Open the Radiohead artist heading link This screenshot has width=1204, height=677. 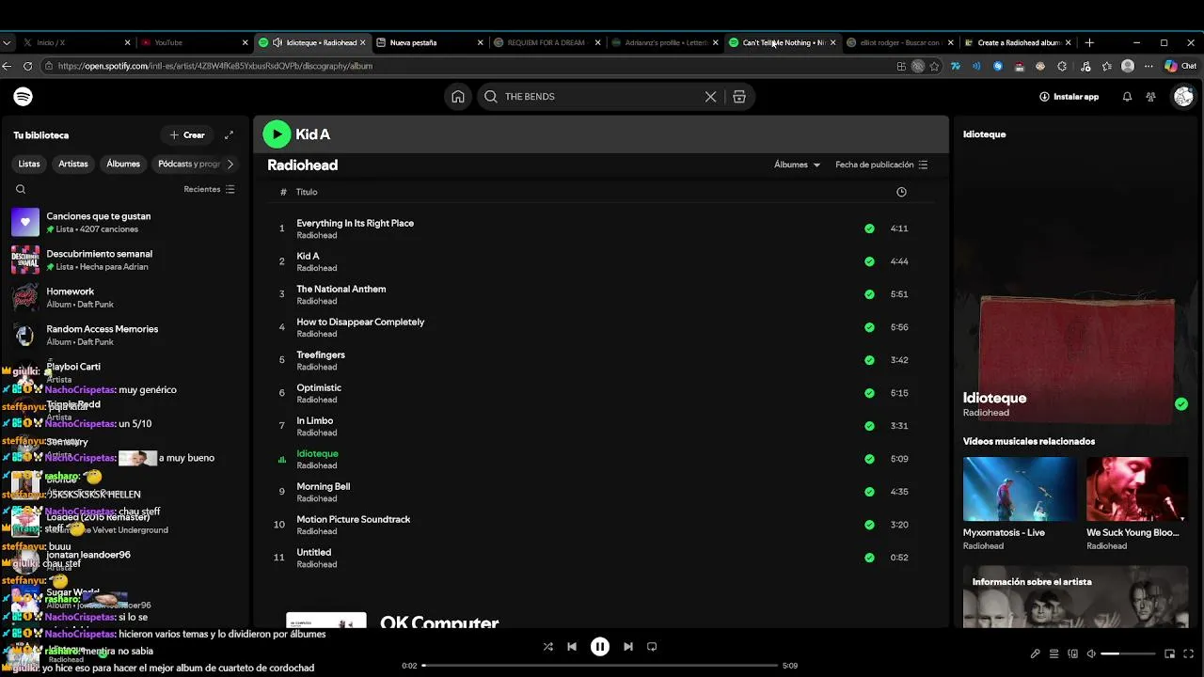click(x=302, y=165)
